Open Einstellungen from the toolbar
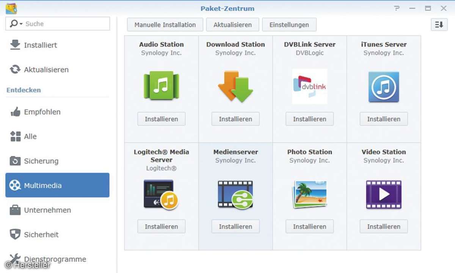Image resolution: width=455 pixels, height=273 pixels. coord(289,25)
